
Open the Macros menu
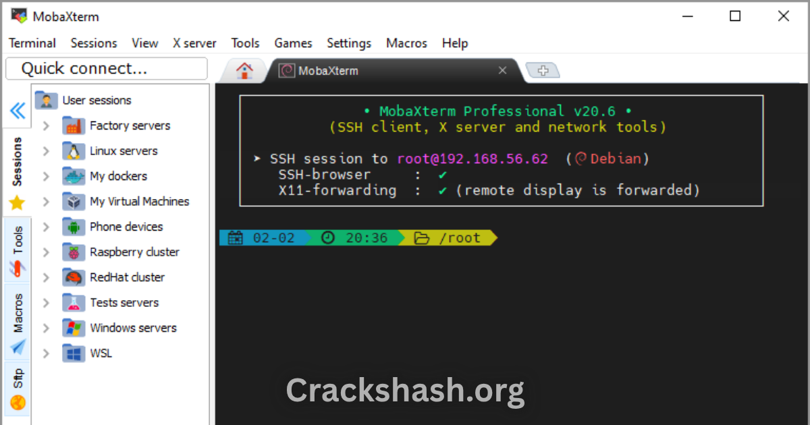(x=406, y=43)
